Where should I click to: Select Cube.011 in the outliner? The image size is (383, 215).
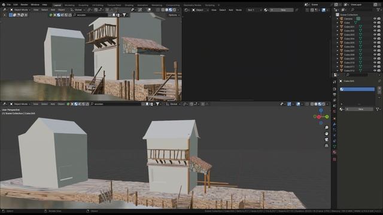[x=349, y=66]
